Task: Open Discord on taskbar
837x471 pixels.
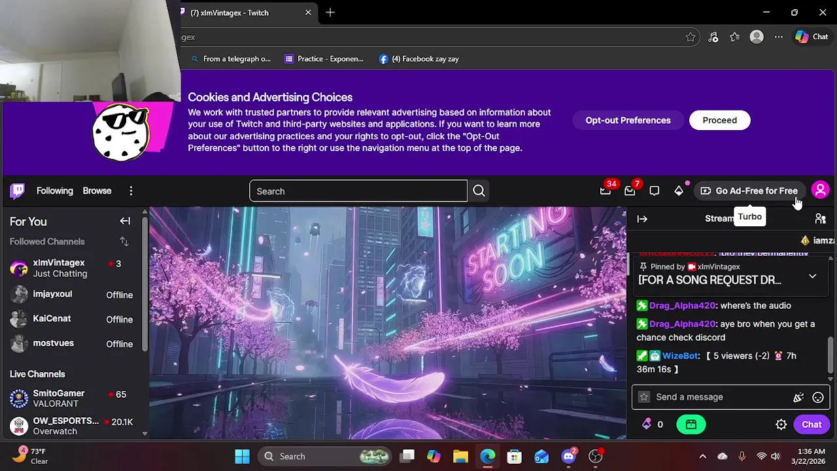Action: pos(569,457)
